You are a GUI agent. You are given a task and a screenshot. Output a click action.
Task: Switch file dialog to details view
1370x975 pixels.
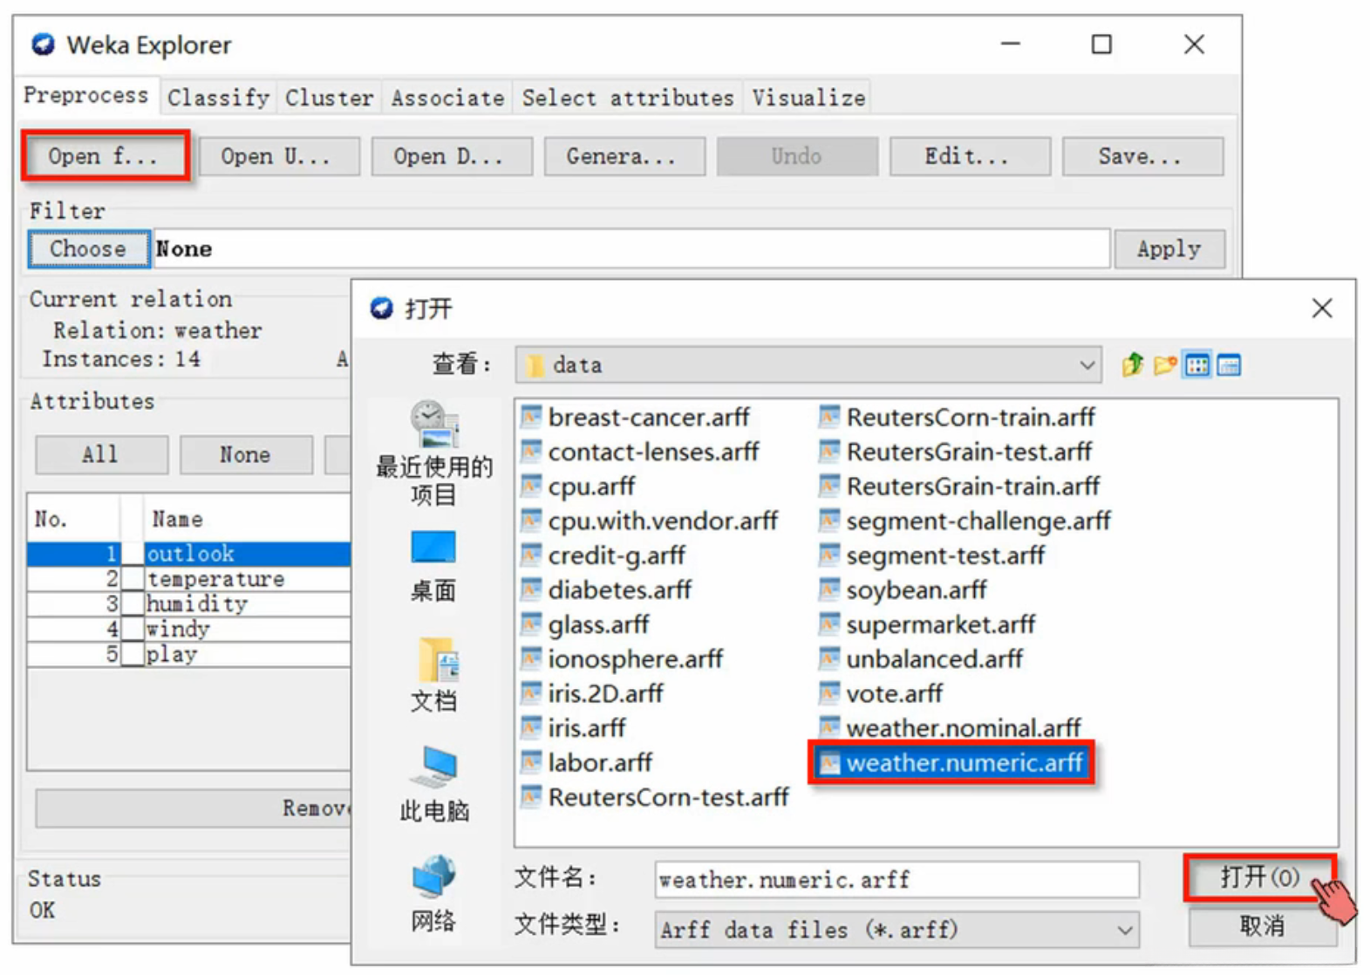pyautogui.click(x=1229, y=365)
